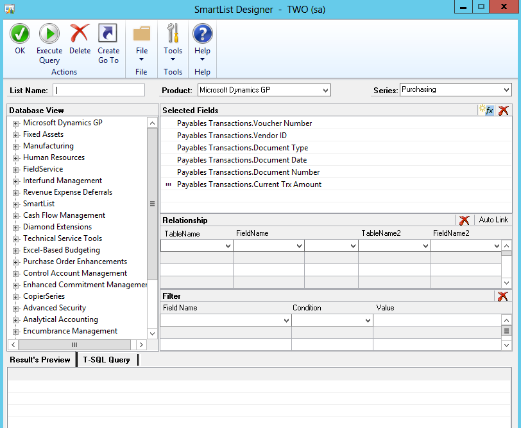Click the Create Go To shortcut icon

[108, 33]
